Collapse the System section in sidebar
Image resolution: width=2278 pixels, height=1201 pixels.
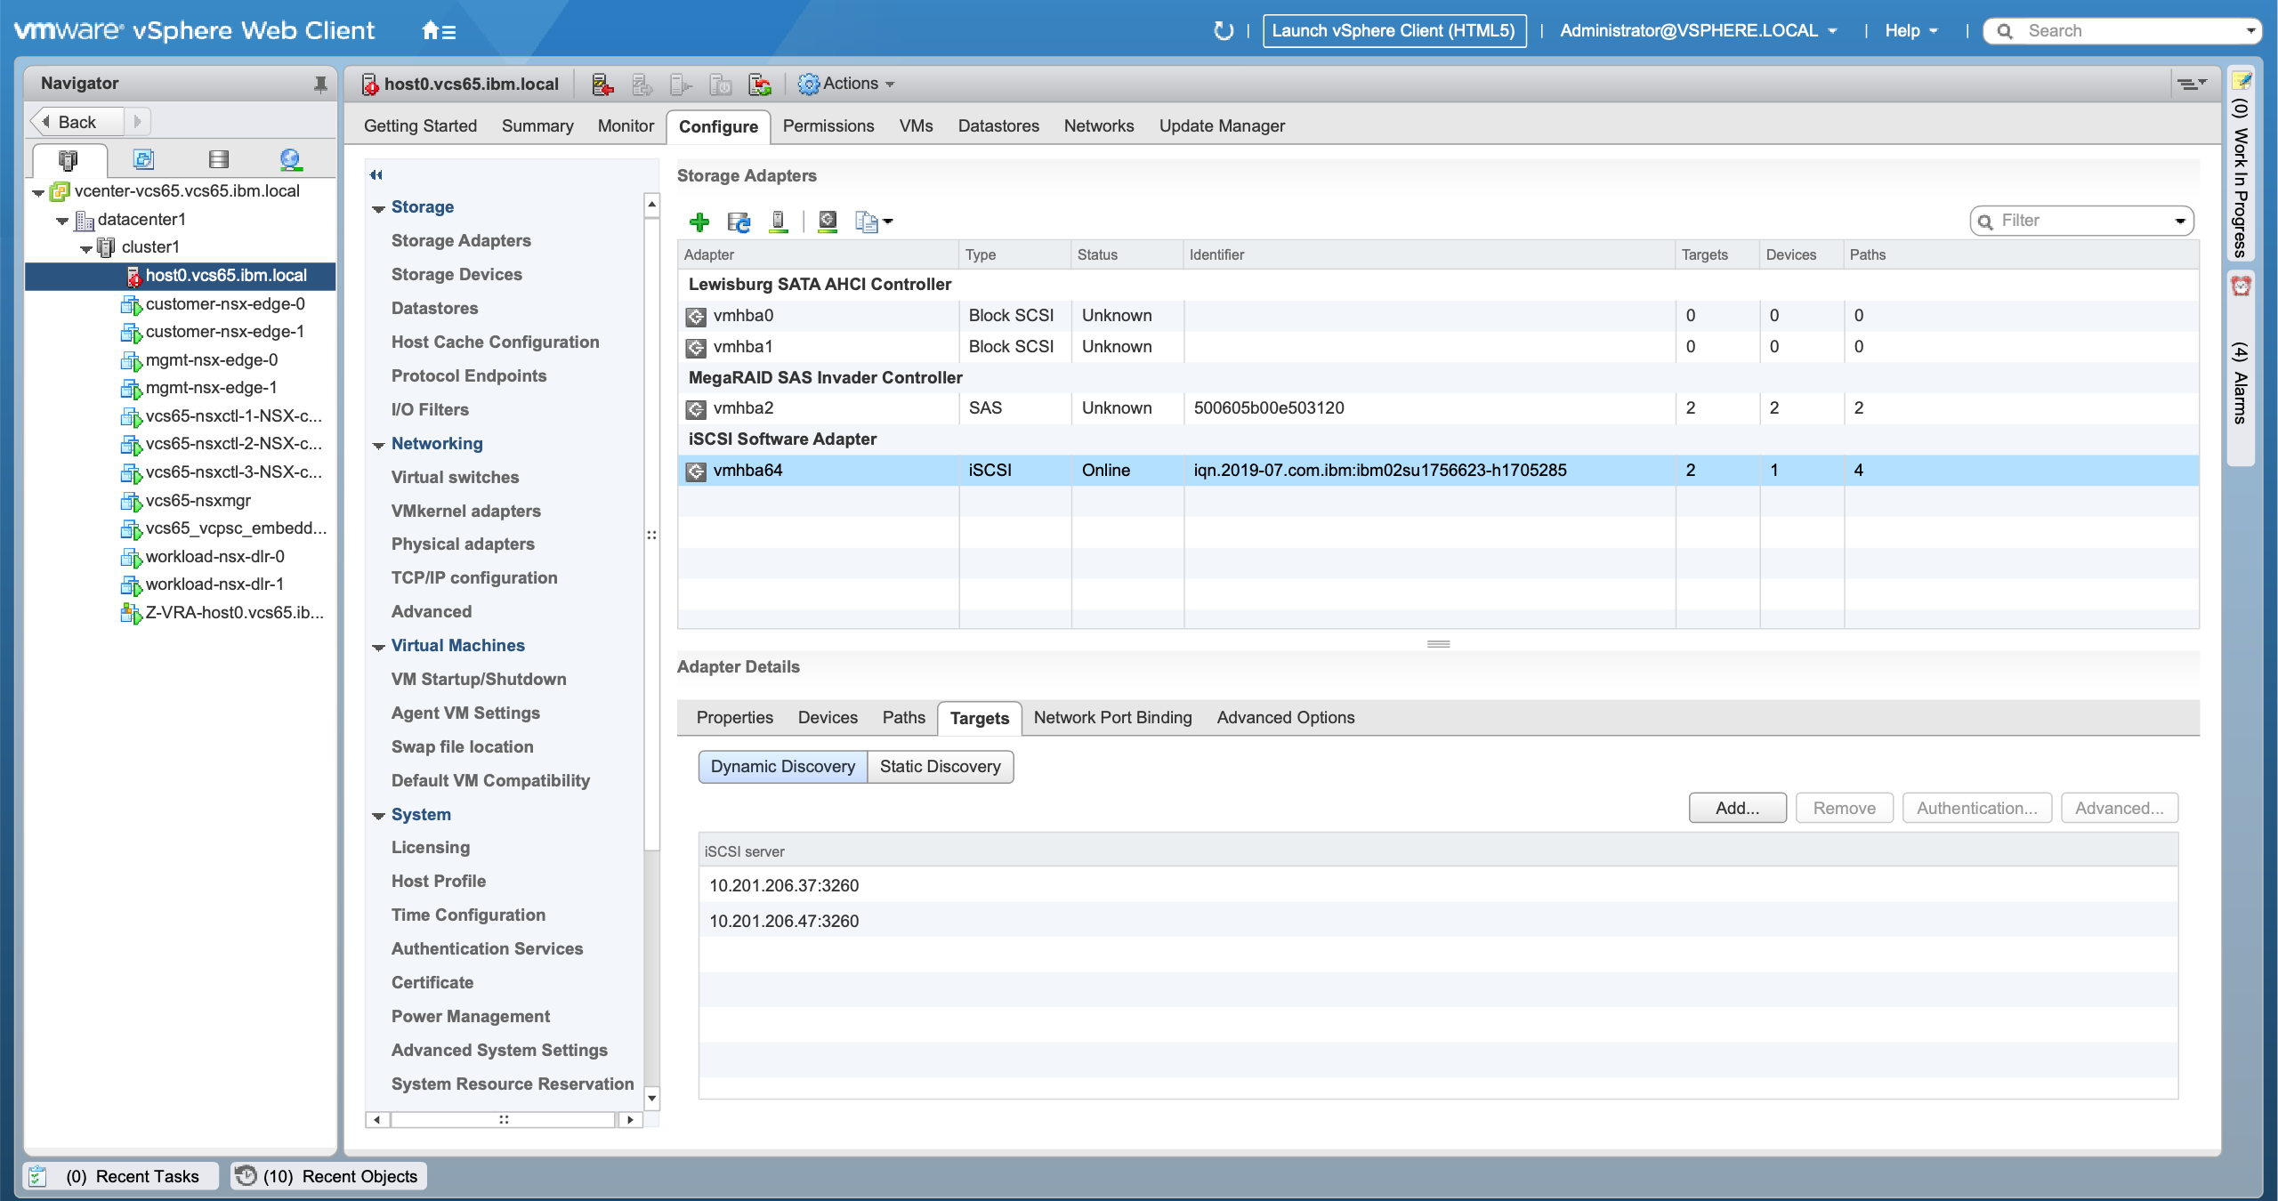point(378,816)
